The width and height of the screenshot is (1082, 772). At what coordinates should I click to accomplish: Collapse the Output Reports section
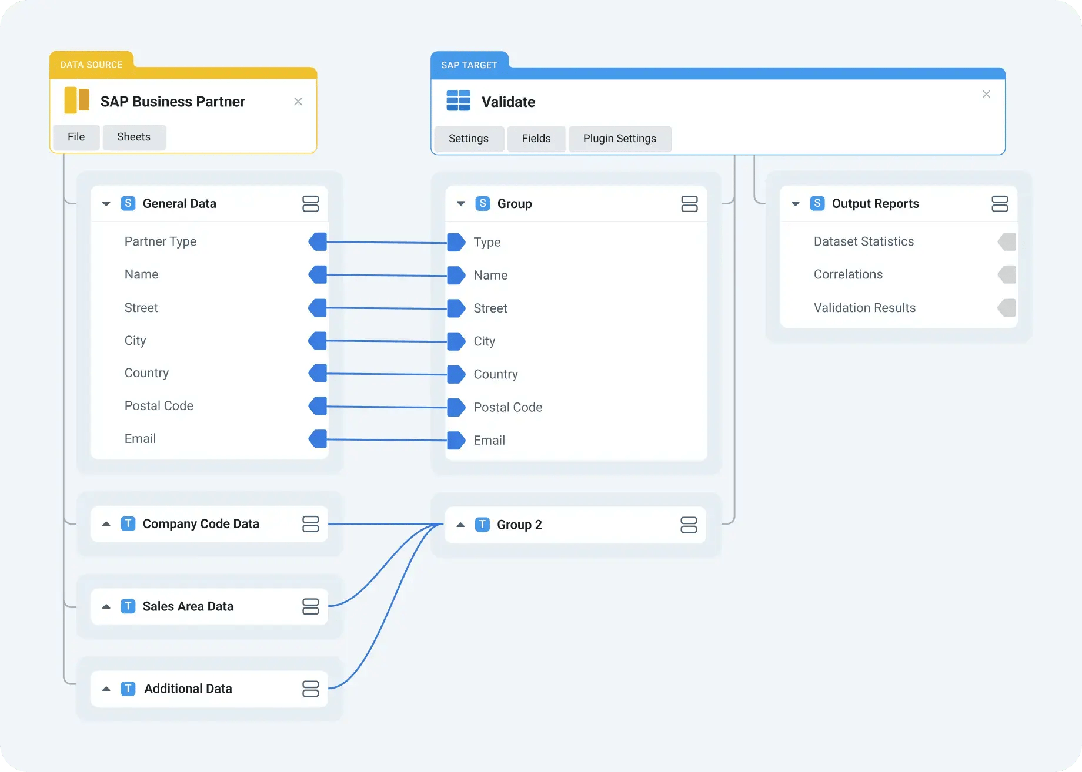point(796,204)
